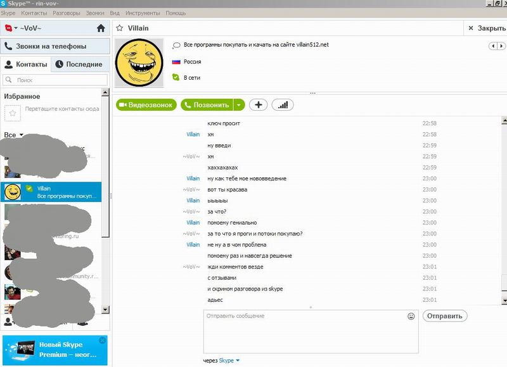Screen dimensions: 507x367
Task: Click the phone icon in Звонки на телефоны
Action: click(x=8, y=46)
